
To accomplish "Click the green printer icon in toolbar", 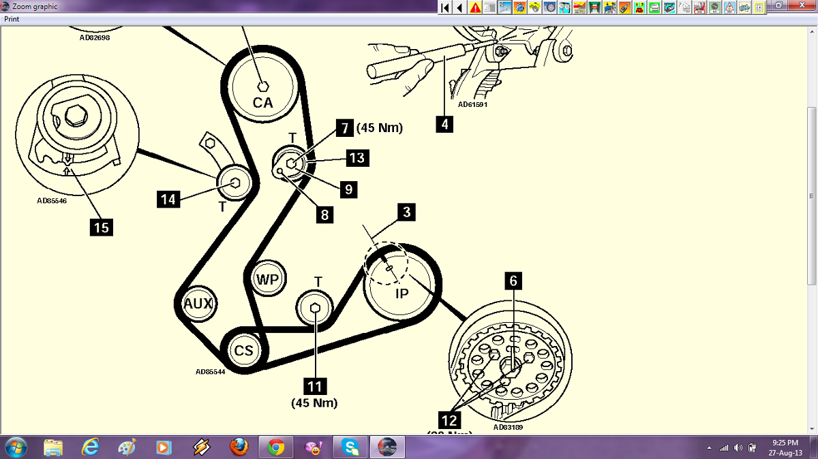I will click(x=654, y=7).
